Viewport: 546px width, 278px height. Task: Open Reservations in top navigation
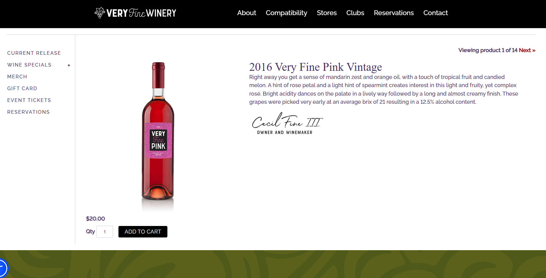pos(394,13)
